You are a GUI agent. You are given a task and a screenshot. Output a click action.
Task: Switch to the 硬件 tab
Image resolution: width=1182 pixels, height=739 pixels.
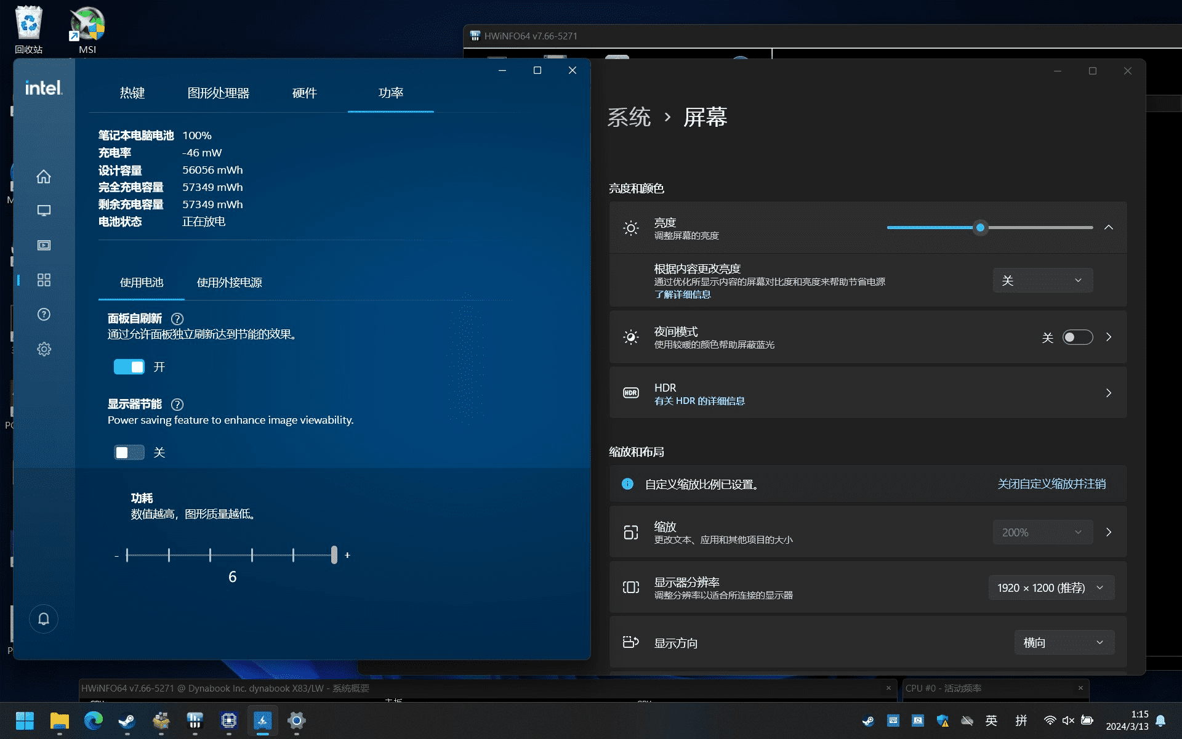tap(304, 93)
